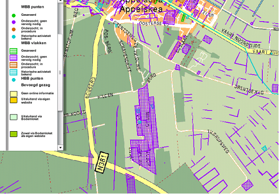The width and height of the screenshot is (279, 194).
Task: Click the green Gesaneerd grid symbol under WBB vlakken
Action: tap(14, 51)
